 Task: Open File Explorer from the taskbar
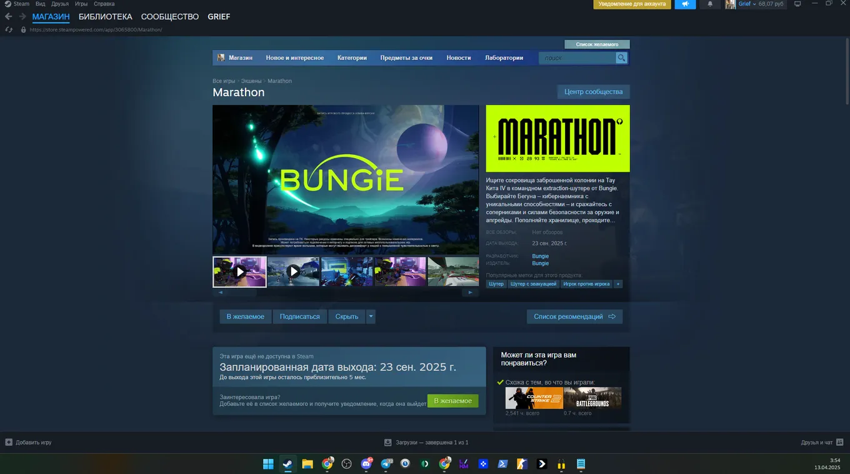(307, 464)
